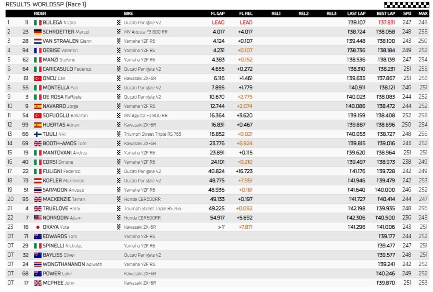
Task: Click the Italian flag beside BULEGA Nicolo
Action: [x=38, y=23]
